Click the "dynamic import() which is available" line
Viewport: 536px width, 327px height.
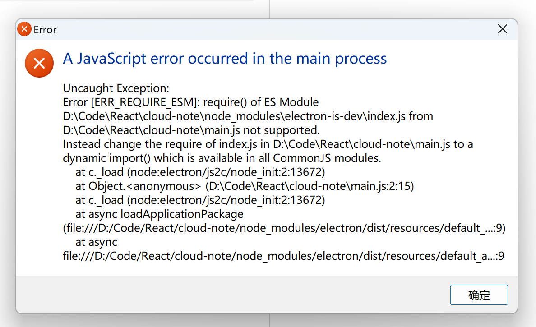(222, 158)
